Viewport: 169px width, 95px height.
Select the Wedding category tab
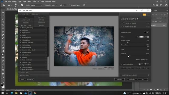pos(26,23)
